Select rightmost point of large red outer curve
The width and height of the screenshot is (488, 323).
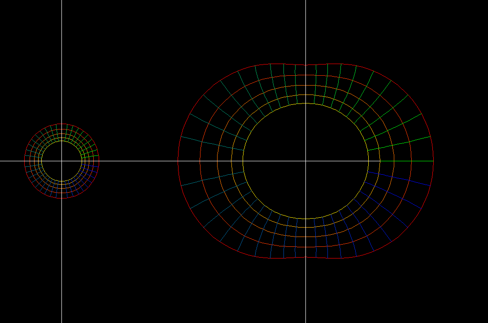pos(434,161)
